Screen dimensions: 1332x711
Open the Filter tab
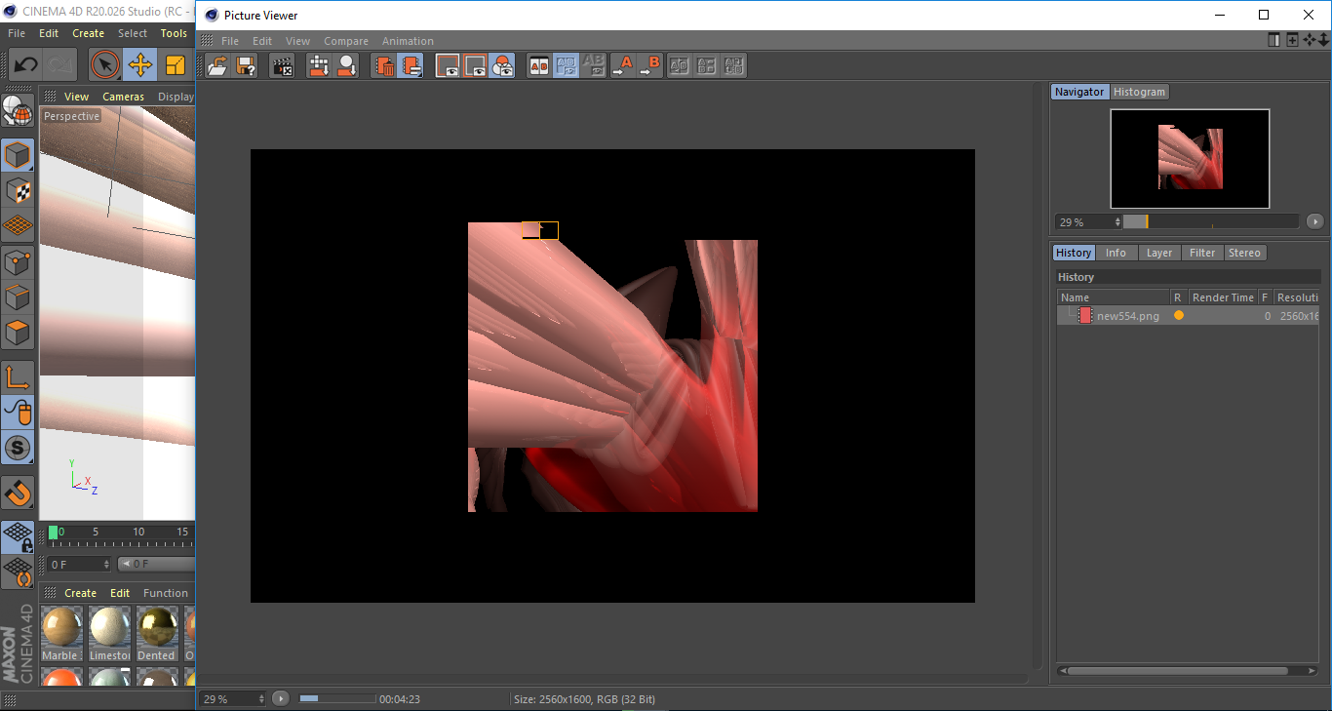click(1202, 253)
